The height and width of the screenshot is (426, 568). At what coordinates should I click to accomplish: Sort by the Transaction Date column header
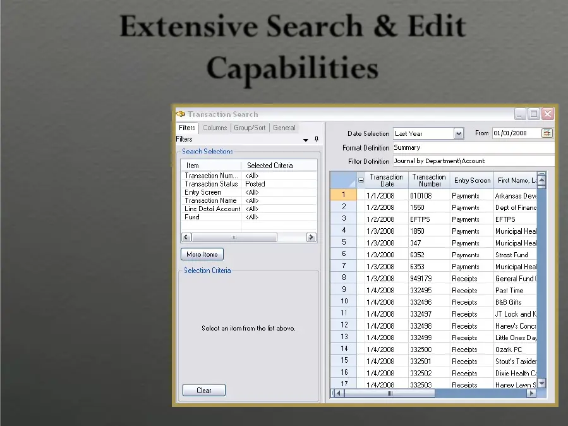coord(387,180)
